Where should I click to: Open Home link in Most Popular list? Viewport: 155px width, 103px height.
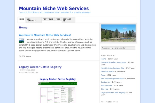coord(103,59)
